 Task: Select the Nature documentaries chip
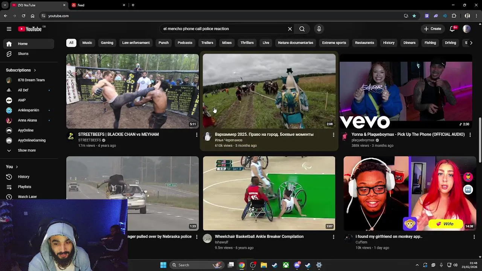(x=296, y=43)
